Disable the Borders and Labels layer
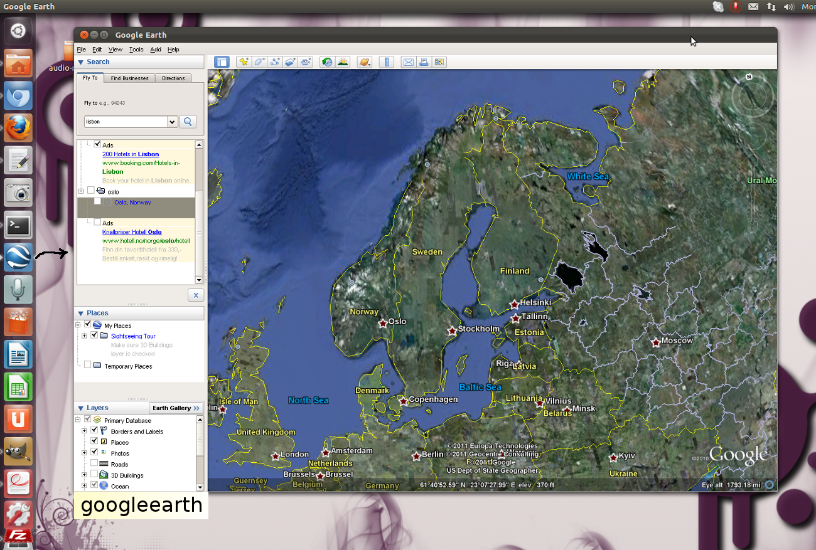 pos(94,431)
